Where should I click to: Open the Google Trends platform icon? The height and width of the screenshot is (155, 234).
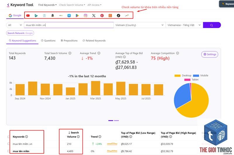pos(127,15)
